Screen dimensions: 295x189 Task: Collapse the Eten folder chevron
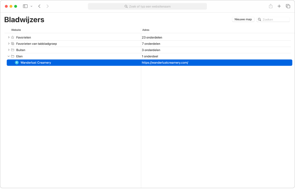[x=9, y=56]
